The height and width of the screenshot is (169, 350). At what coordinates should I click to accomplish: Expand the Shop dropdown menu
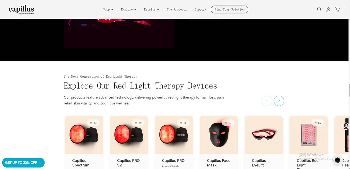[108, 10]
